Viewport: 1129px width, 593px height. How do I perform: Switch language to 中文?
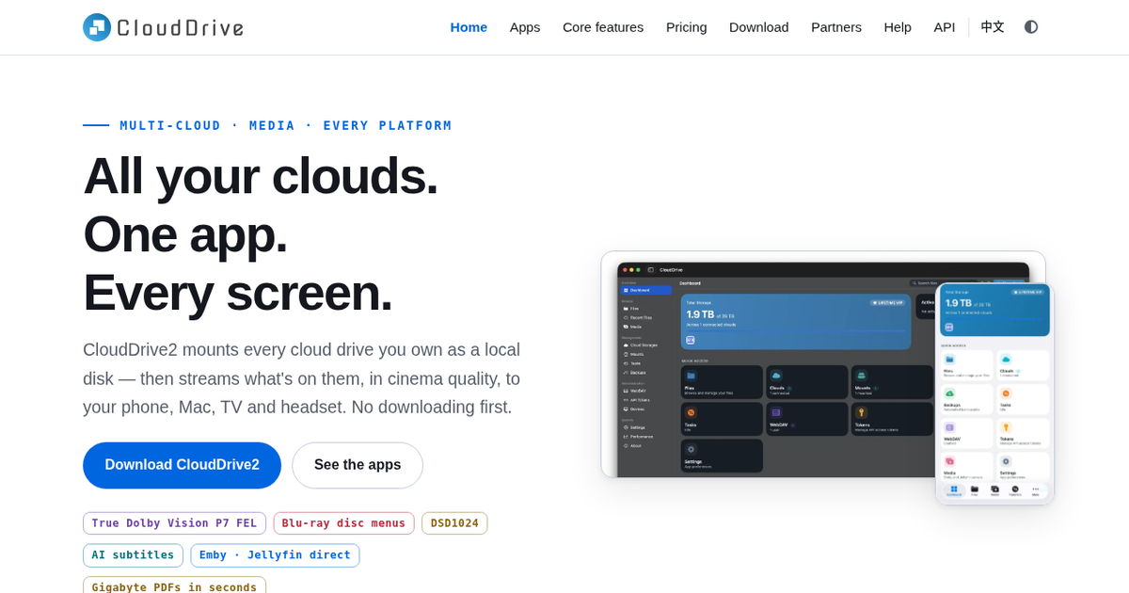(x=993, y=26)
